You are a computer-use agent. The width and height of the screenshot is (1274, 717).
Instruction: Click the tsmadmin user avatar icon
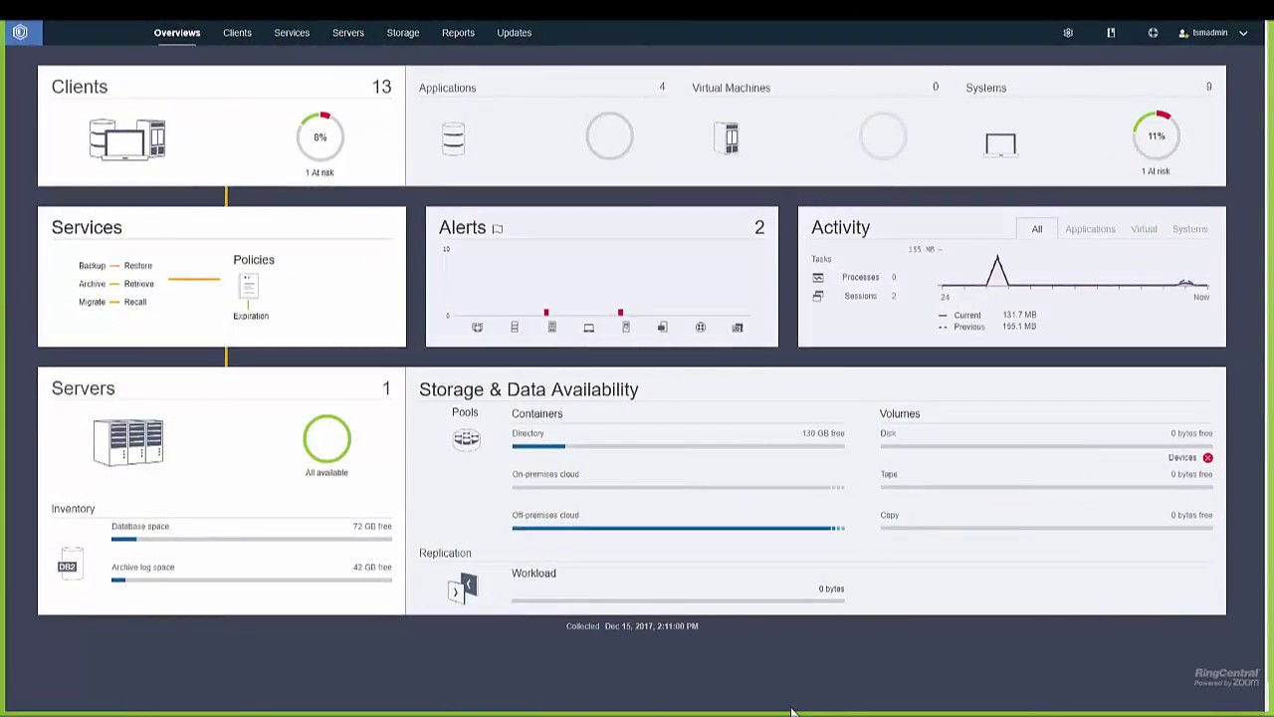(1183, 33)
